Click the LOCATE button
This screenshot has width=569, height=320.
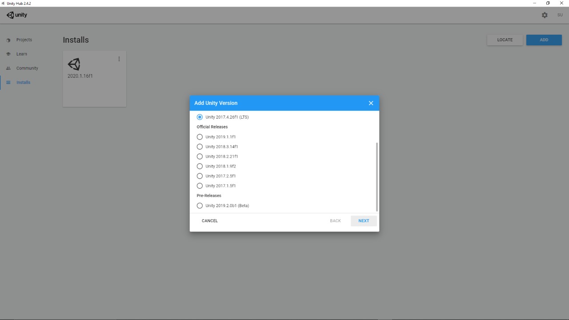[x=505, y=40]
